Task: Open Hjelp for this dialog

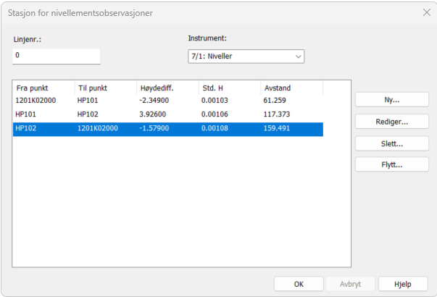Action: point(404,284)
